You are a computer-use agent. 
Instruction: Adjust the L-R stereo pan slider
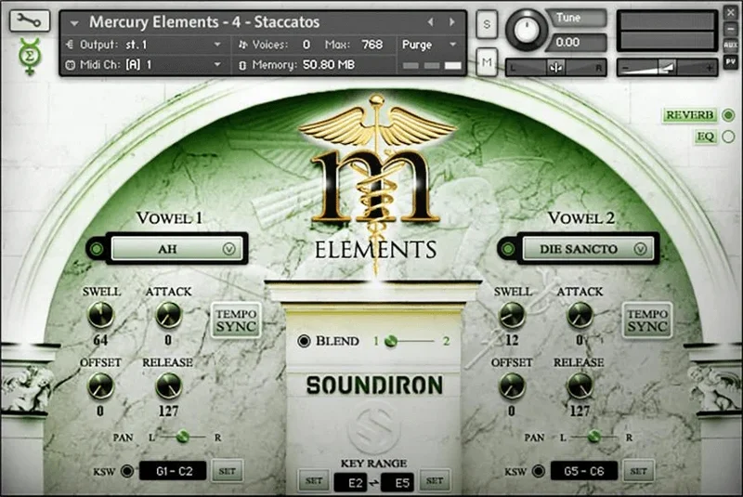(x=555, y=68)
